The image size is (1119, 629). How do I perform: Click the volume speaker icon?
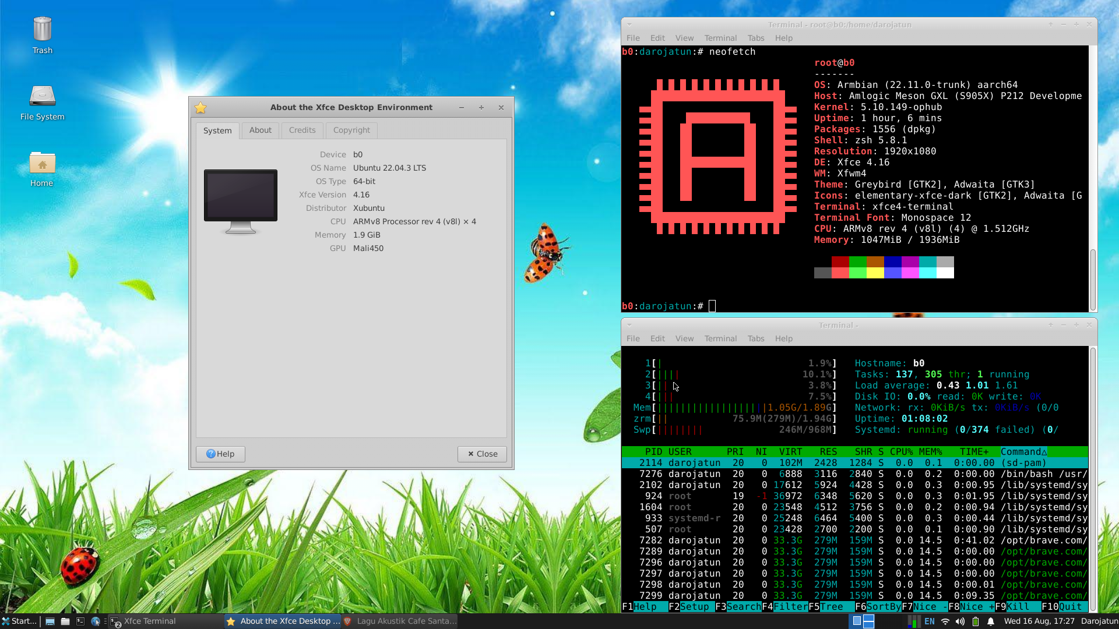(960, 621)
